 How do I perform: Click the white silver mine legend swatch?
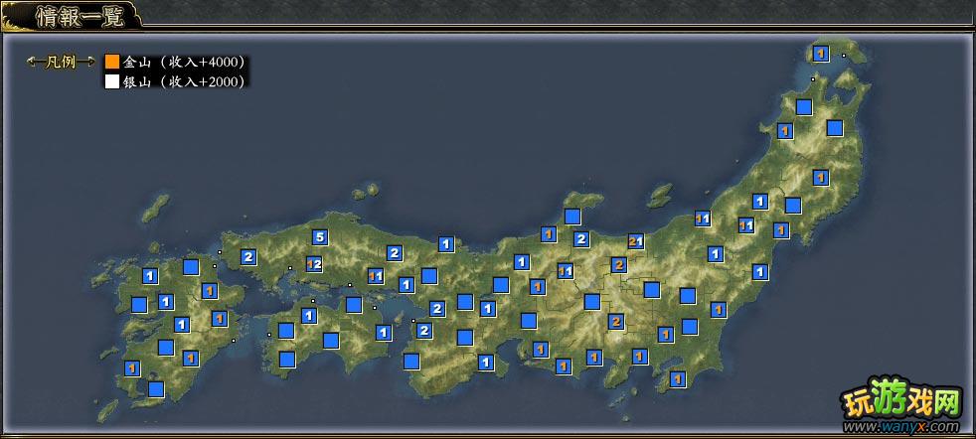tap(112, 81)
